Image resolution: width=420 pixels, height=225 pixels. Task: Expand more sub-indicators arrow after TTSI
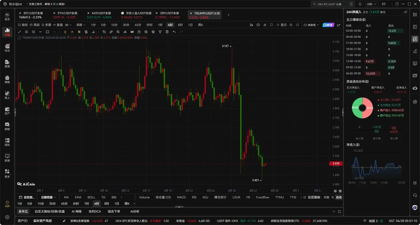coord(301,197)
